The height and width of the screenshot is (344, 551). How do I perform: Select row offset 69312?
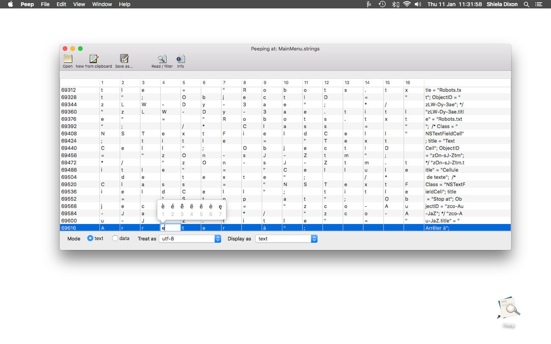point(69,90)
